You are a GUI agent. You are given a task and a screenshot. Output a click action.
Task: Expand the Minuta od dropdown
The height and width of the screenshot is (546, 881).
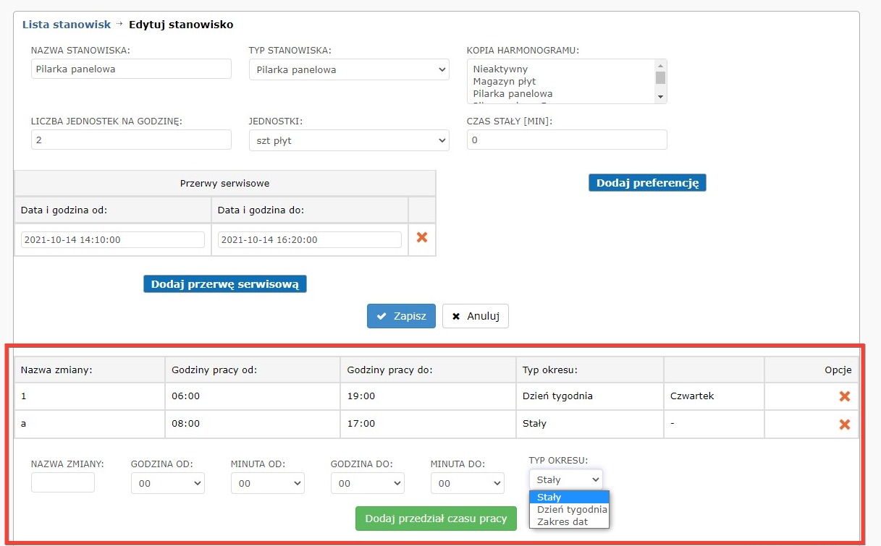click(268, 483)
